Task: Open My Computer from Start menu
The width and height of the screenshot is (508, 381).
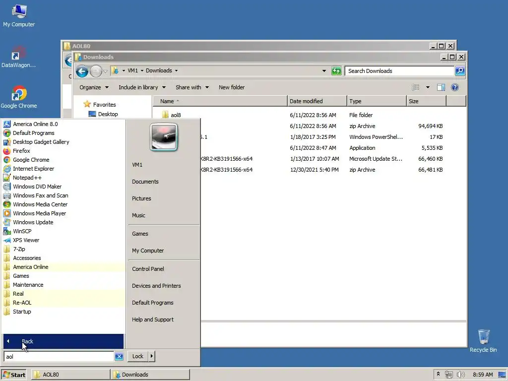Action: pos(148,251)
